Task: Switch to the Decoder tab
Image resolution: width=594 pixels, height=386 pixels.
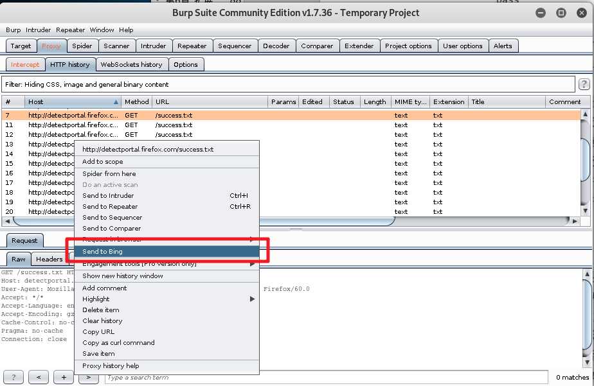Action: [x=276, y=46]
